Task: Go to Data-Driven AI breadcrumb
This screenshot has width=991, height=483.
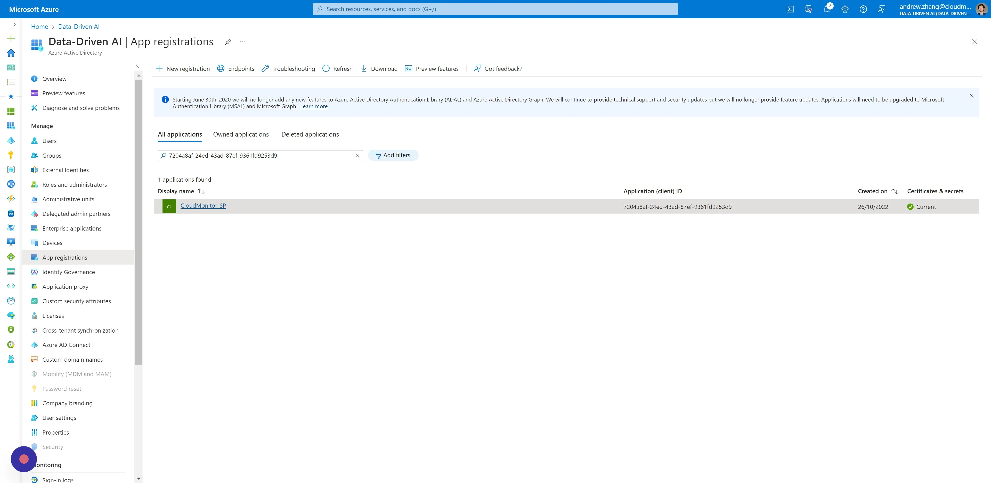Action: click(78, 27)
